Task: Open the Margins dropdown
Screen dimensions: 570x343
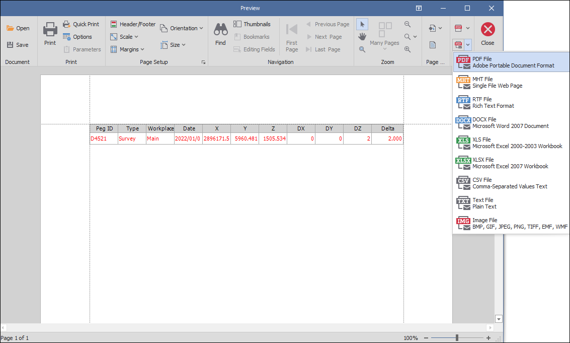Action: [127, 49]
